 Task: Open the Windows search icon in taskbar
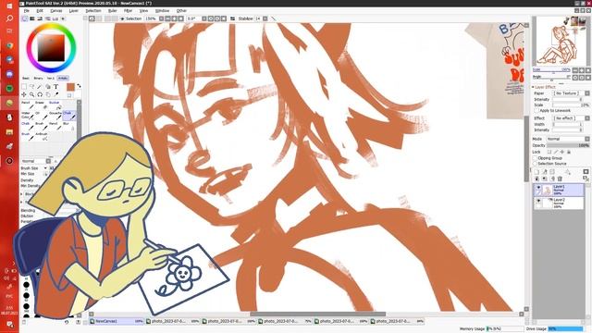9,18
